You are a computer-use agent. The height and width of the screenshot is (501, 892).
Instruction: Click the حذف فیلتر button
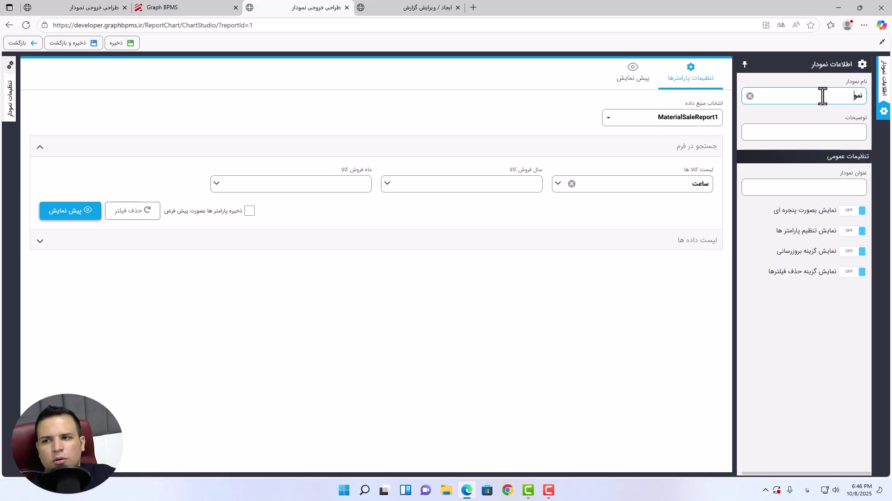(x=132, y=211)
